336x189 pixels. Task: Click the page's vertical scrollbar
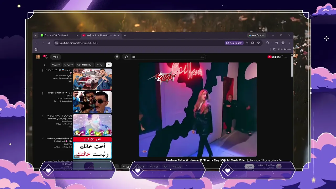point(292,66)
